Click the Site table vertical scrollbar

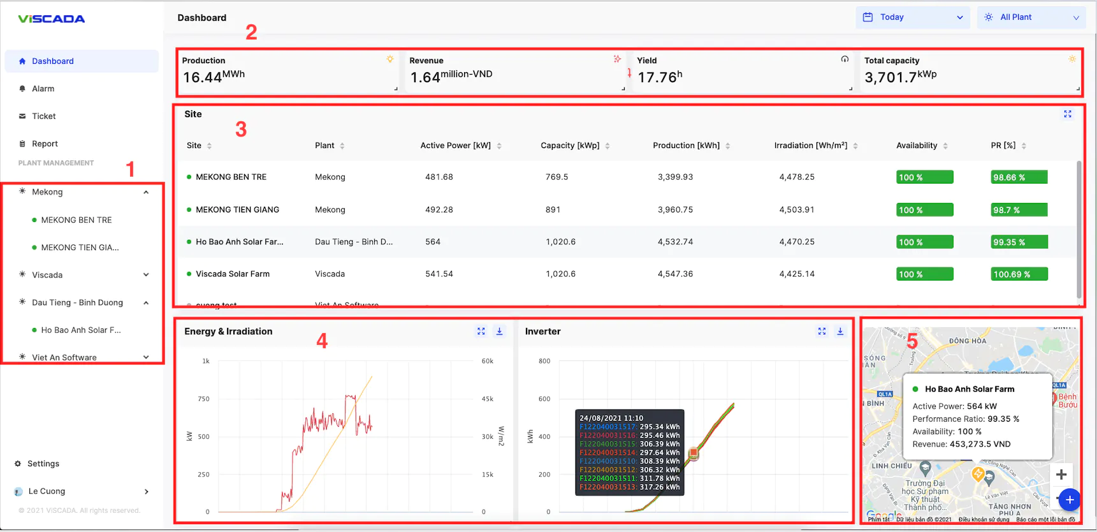point(1079,230)
